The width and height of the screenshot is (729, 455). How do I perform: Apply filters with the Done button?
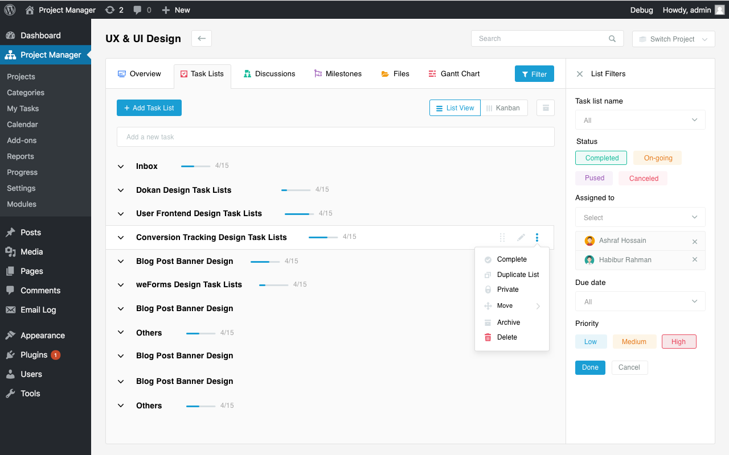click(x=590, y=367)
